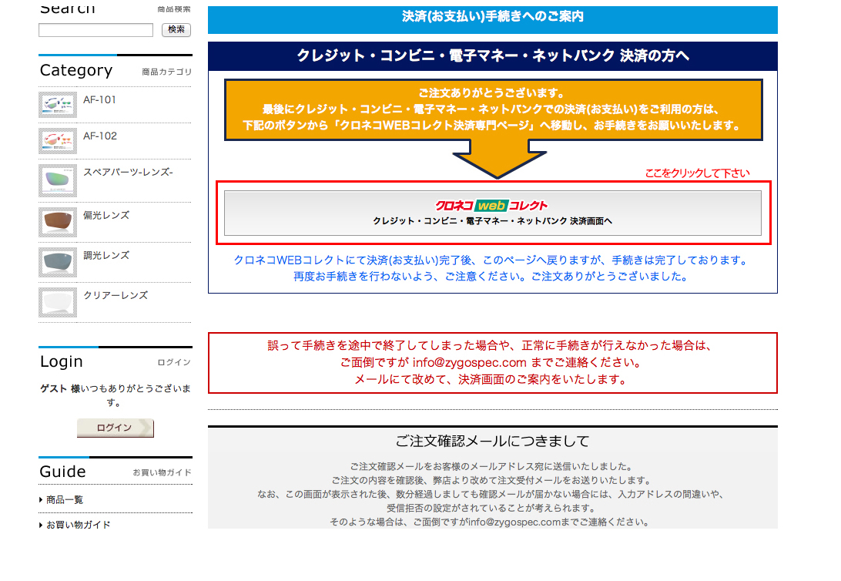
Task: Click the Category section heading
Action: pos(76,70)
